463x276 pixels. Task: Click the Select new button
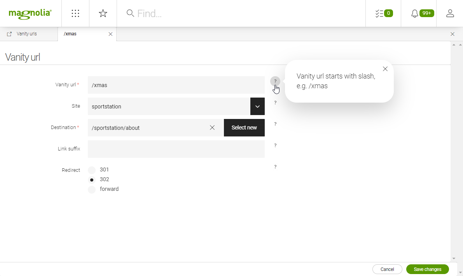click(244, 128)
